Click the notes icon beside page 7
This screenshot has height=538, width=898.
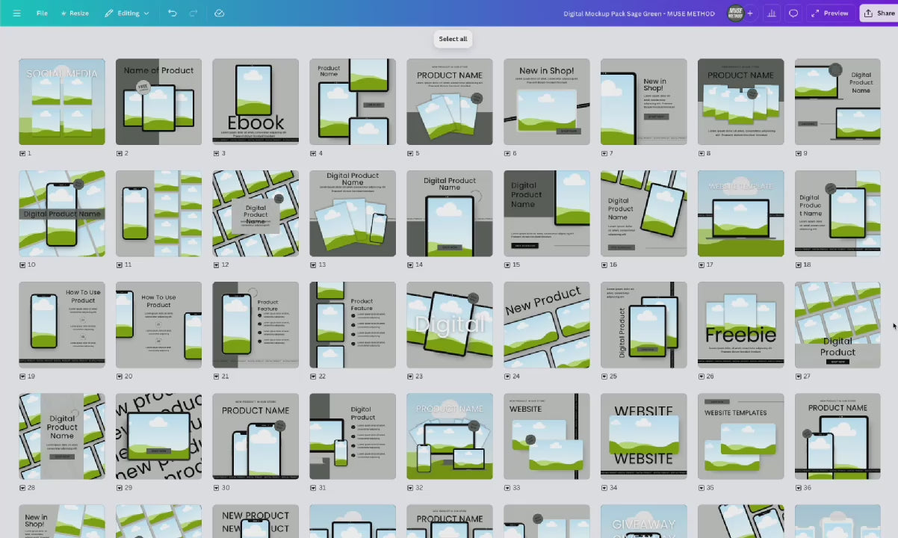604,153
